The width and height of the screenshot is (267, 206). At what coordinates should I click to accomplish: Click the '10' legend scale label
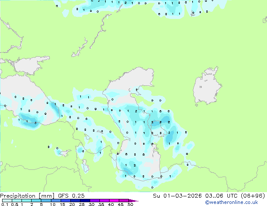point(53,204)
